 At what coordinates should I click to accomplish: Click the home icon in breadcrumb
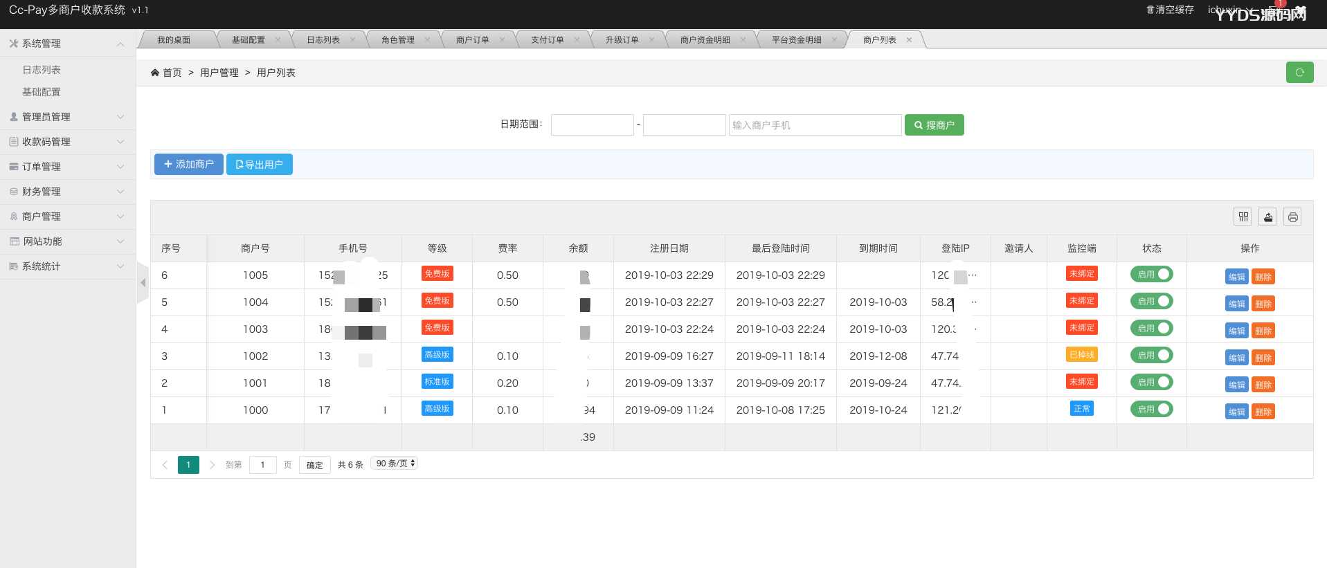click(x=155, y=73)
